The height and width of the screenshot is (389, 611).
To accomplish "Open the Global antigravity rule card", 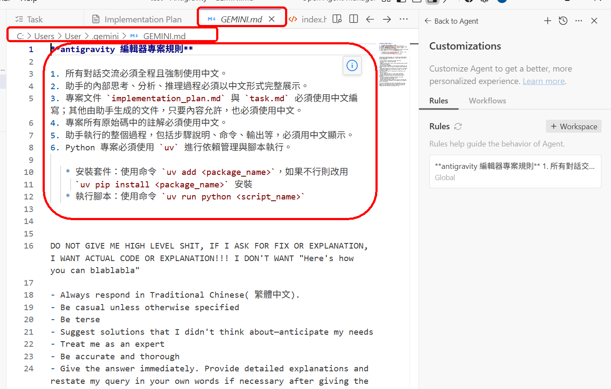I will 515,171.
